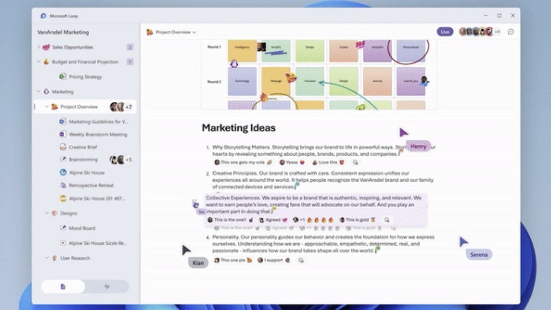Click the drag handle beside Collective Experiences
The height and width of the screenshot is (310, 551).
[x=195, y=204]
